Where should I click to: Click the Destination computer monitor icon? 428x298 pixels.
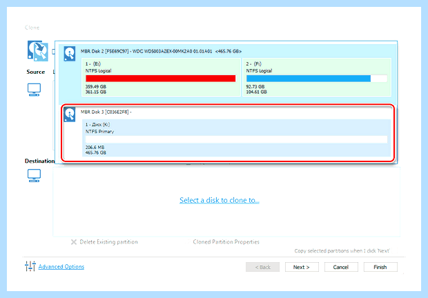[x=34, y=176]
